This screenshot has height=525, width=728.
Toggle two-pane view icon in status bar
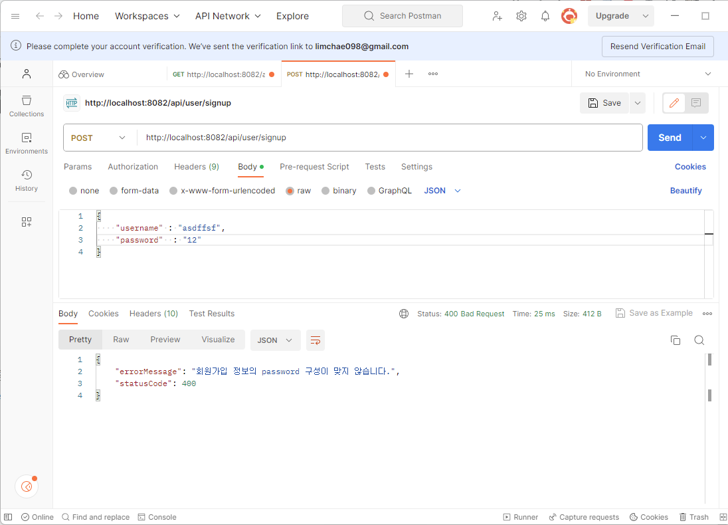[x=723, y=517]
